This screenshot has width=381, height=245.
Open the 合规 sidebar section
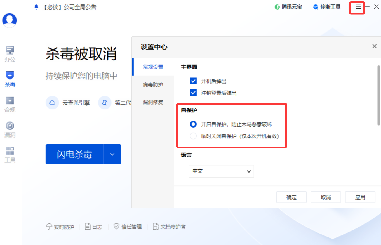click(x=10, y=104)
